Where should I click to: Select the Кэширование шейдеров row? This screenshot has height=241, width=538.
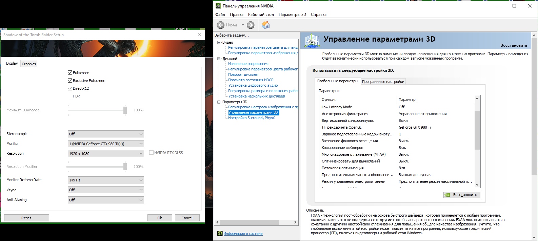pyautogui.click(x=397, y=148)
